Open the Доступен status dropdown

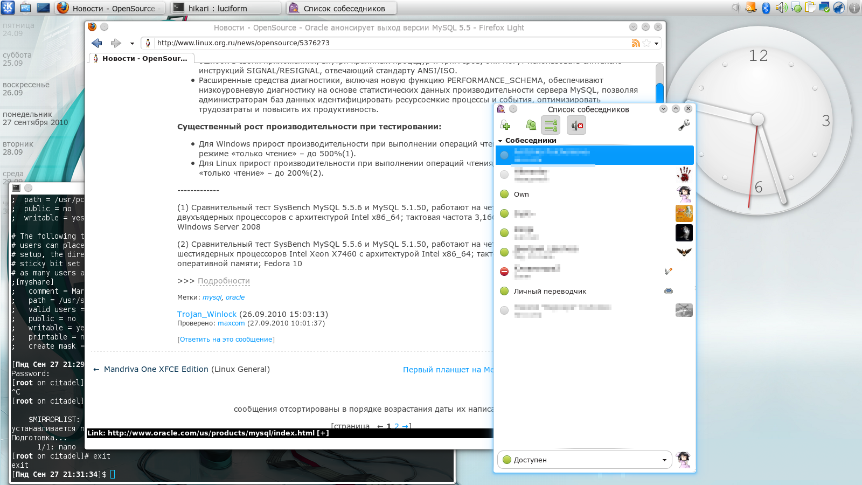[585, 460]
